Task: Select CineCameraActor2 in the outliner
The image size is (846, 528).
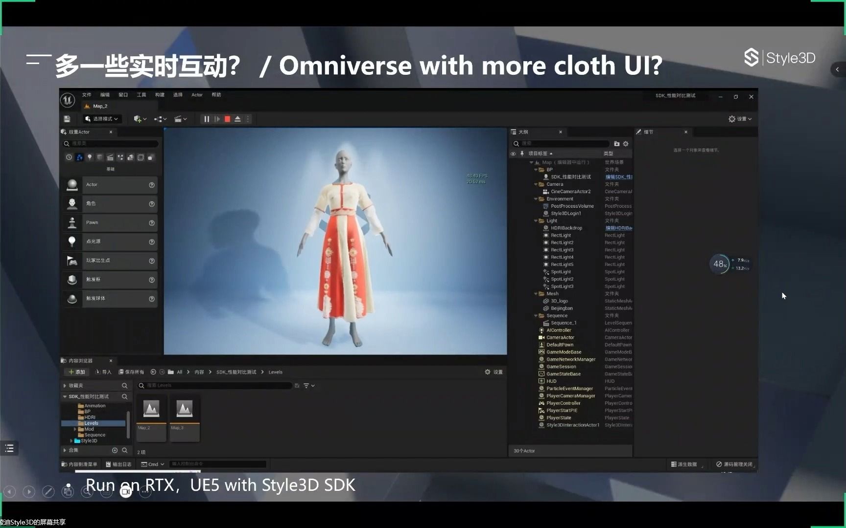Action: [x=570, y=192]
